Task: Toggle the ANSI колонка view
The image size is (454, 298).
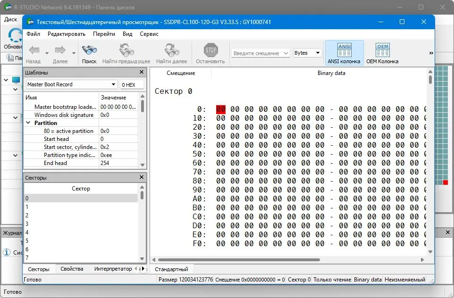Action: [344, 53]
